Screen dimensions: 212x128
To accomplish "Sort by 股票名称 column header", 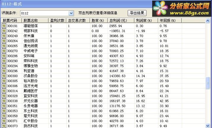I will pos(35,20).
